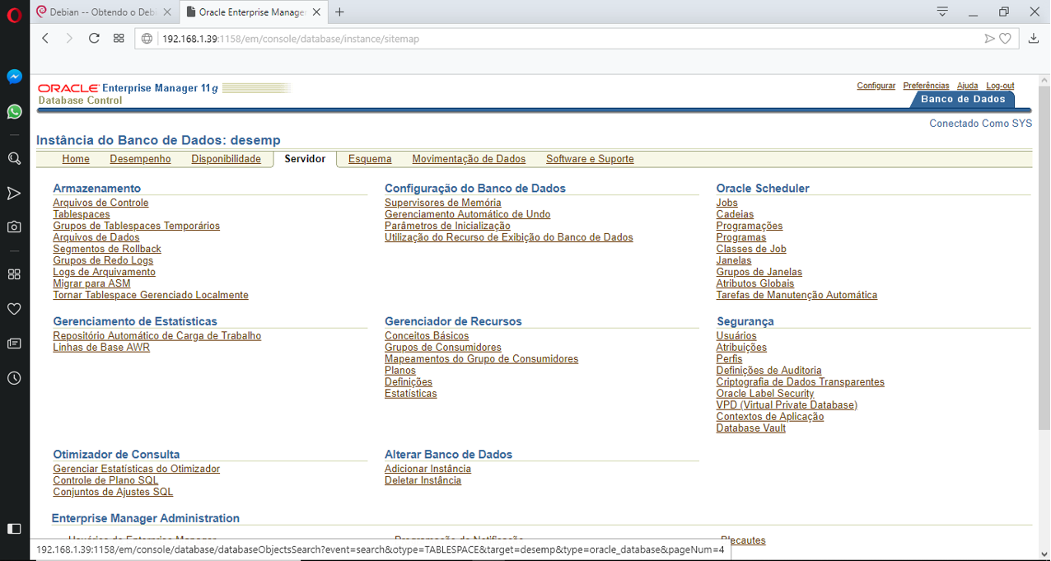Open the Opera main menu
This screenshot has width=1051, height=561.
click(x=14, y=14)
